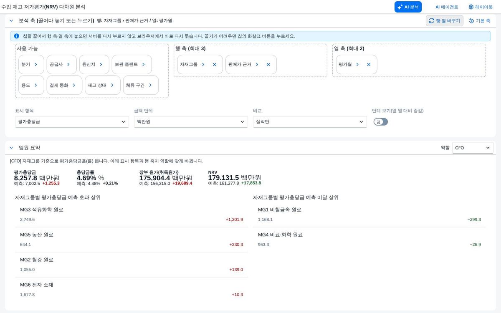Viewport: 501px width, 313px height.
Task: Open 표시 항목 dropdown showing 평가충당금
Action: (x=72, y=121)
